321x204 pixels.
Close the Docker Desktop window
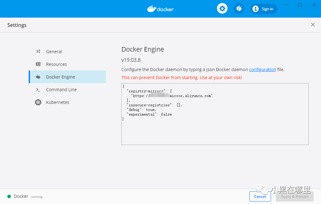314,5
